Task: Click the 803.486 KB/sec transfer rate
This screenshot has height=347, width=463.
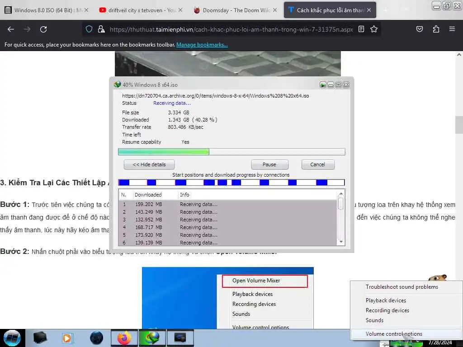Action: (x=185, y=127)
